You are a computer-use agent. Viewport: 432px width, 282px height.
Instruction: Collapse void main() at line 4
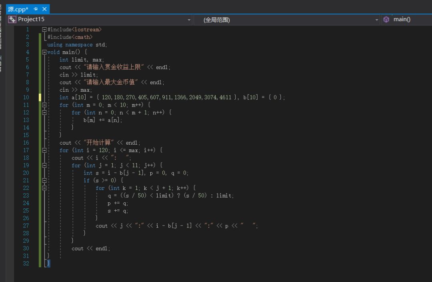(x=44, y=52)
